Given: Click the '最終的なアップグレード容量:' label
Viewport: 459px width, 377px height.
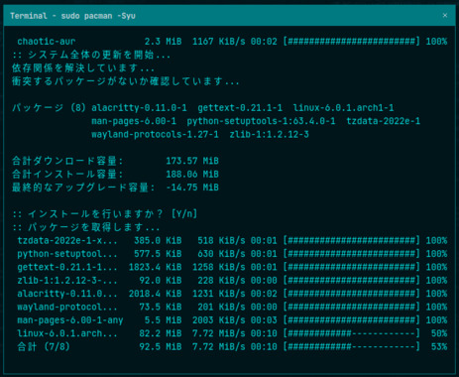Looking at the screenshot, I should click(83, 188).
